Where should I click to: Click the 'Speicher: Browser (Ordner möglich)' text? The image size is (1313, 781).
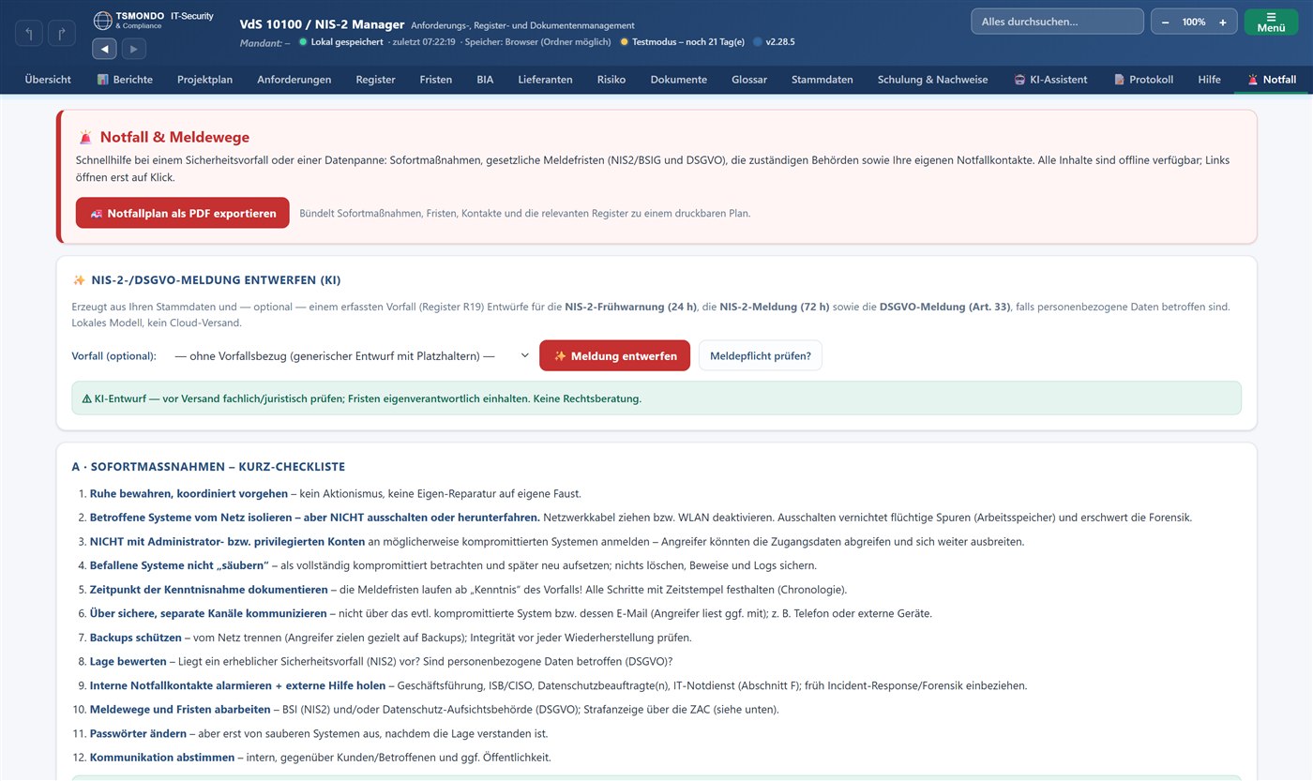539,42
